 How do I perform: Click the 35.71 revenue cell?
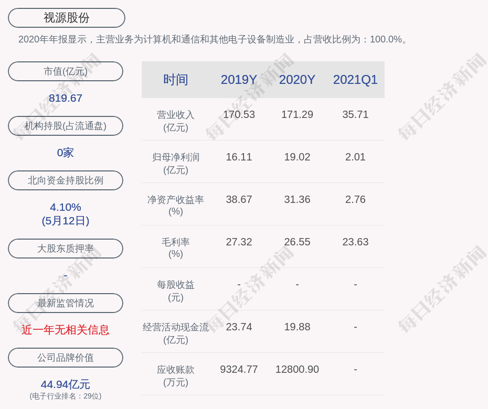click(x=355, y=114)
